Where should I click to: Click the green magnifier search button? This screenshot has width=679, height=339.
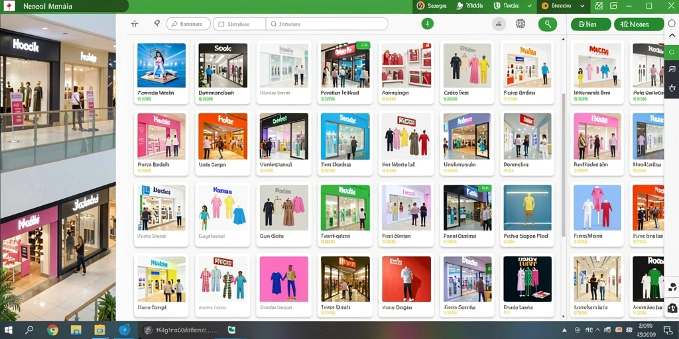pyautogui.click(x=547, y=24)
